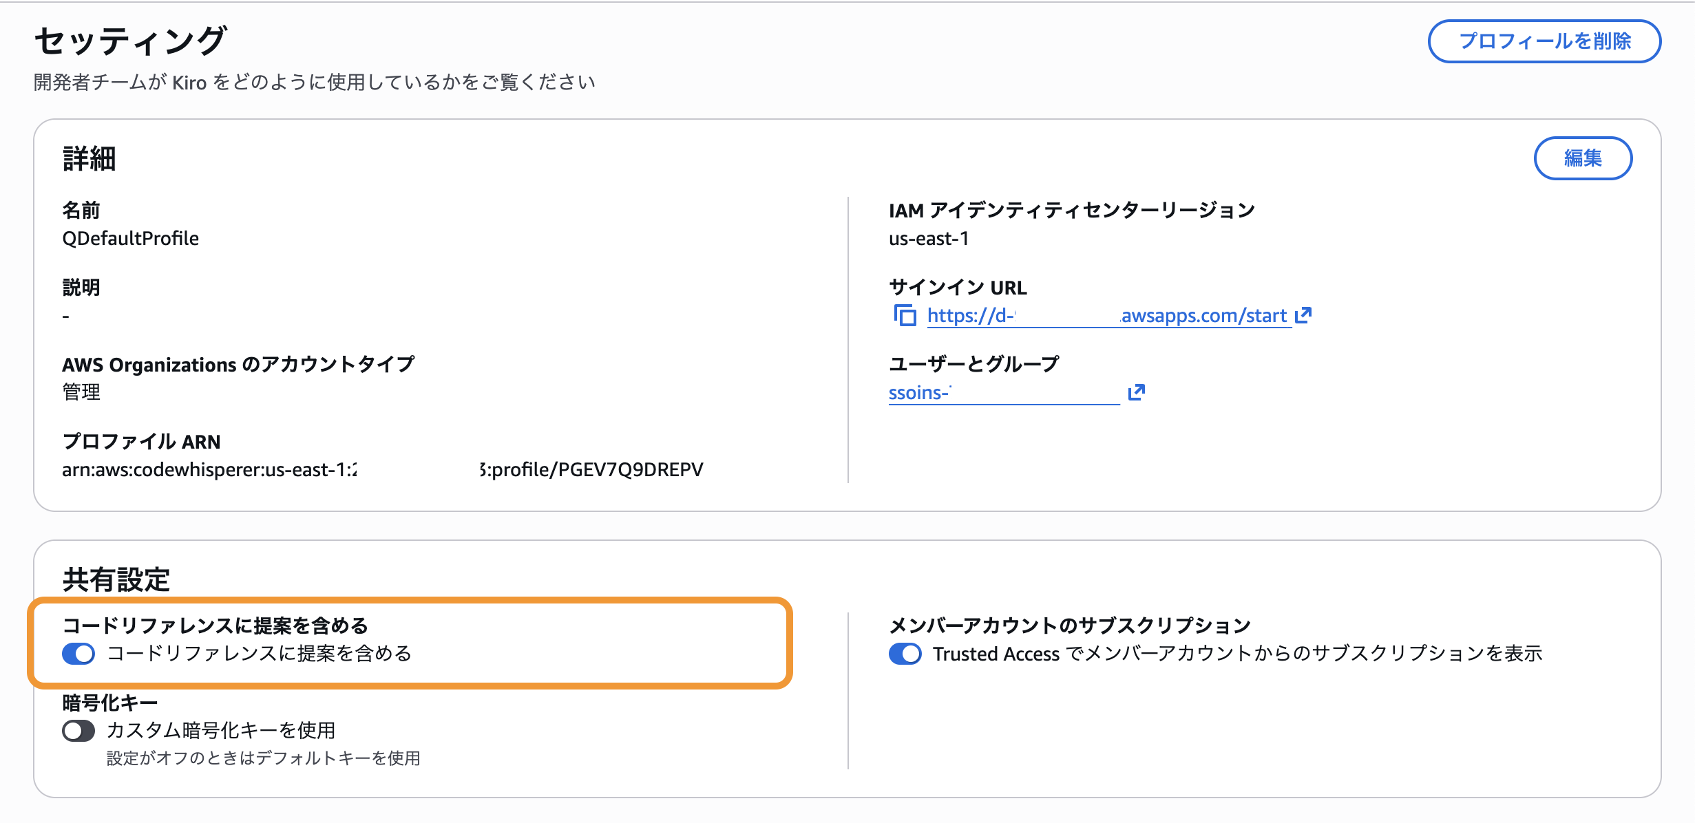Click the QDefaultProfile name value
Viewport: 1695px width, 823px height.
(130, 238)
